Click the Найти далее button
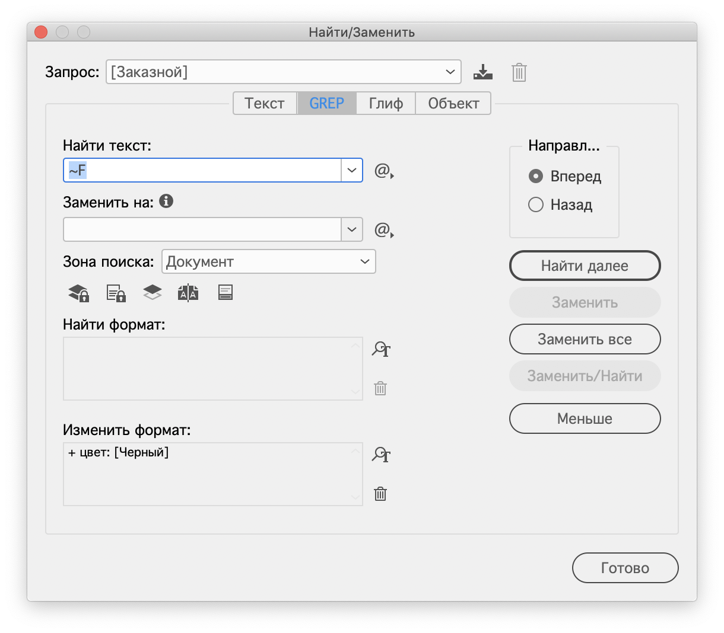The image size is (724, 633). [585, 266]
